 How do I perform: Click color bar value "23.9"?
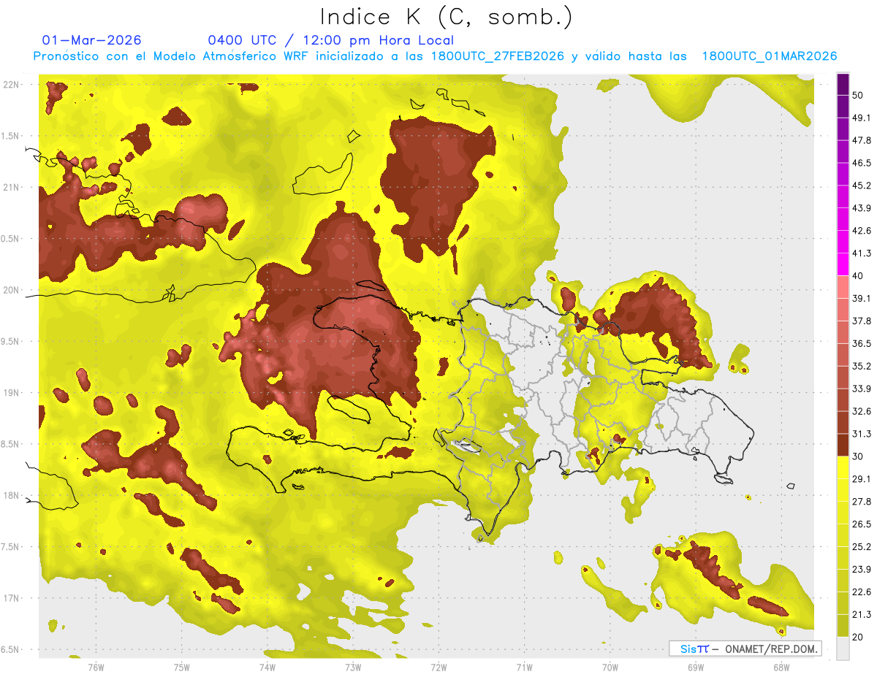pos(862,569)
